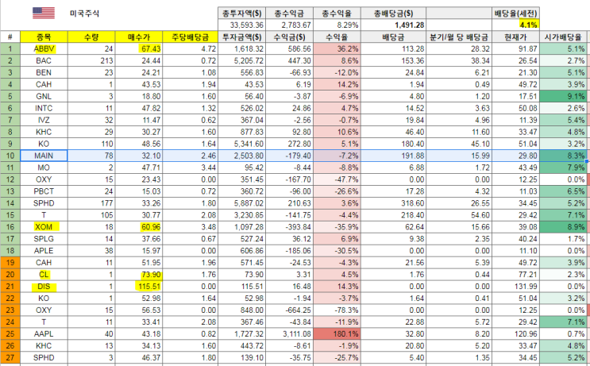Select the '#' header cell
The width and height of the screenshot is (590, 366).
pyautogui.click(x=10, y=37)
